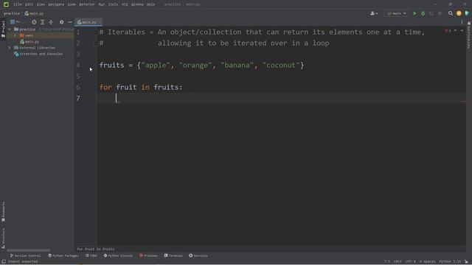Open the Edit menu
Viewport: 472px width, 265px height.
(x=29, y=4)
